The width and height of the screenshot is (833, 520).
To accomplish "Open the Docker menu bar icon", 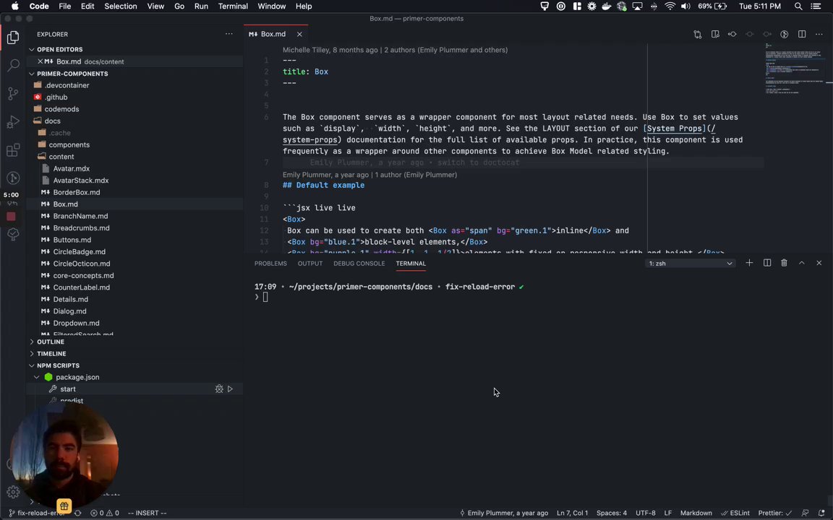I will pos(606,6).
